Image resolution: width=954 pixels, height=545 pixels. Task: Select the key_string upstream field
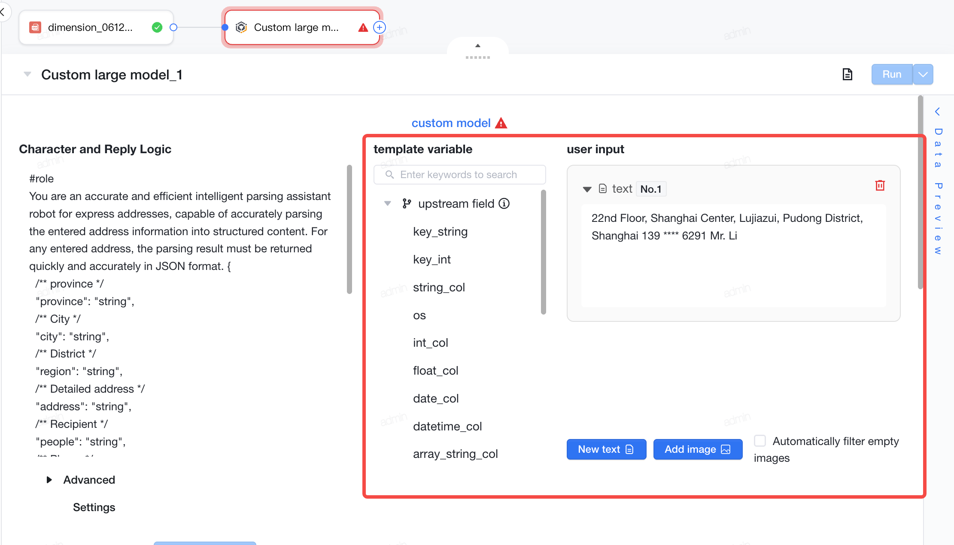click(x=441, y=232)
